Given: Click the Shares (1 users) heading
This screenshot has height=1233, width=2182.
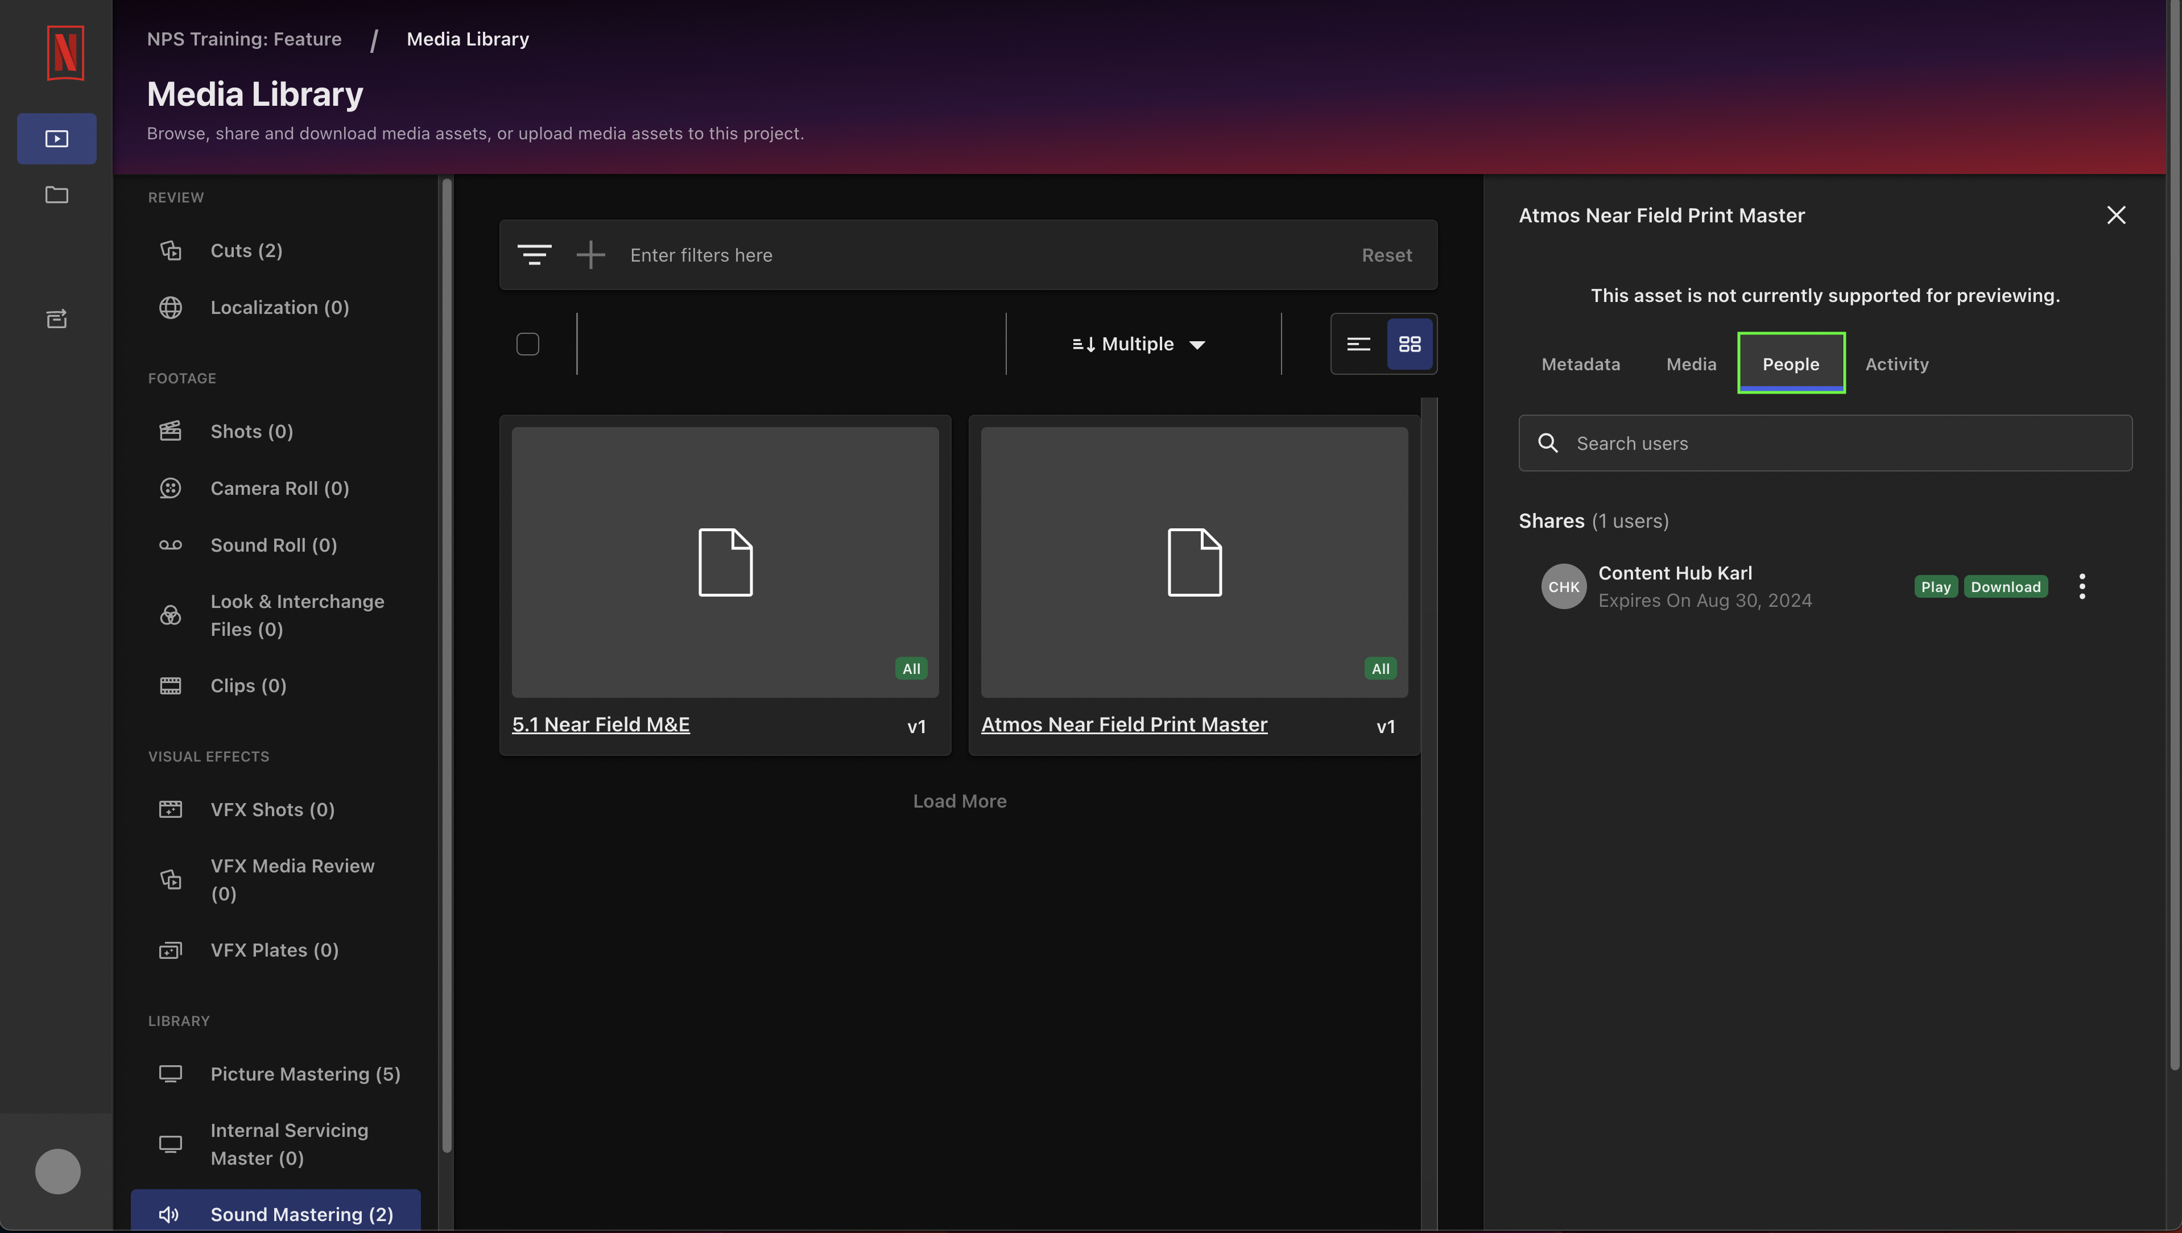Looking at the screenshot, I should coord(1593,521).
